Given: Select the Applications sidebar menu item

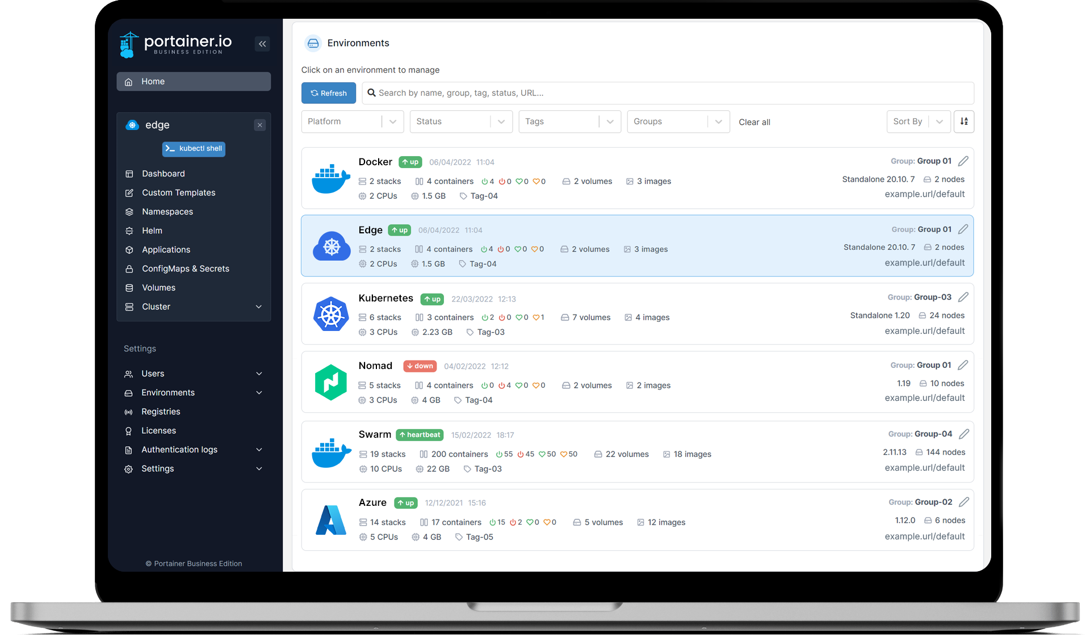Looking at the screenshot, I should coord(166,249).
